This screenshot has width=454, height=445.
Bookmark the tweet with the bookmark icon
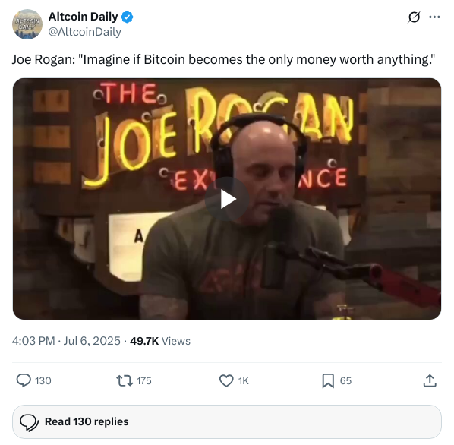[328, 380]
